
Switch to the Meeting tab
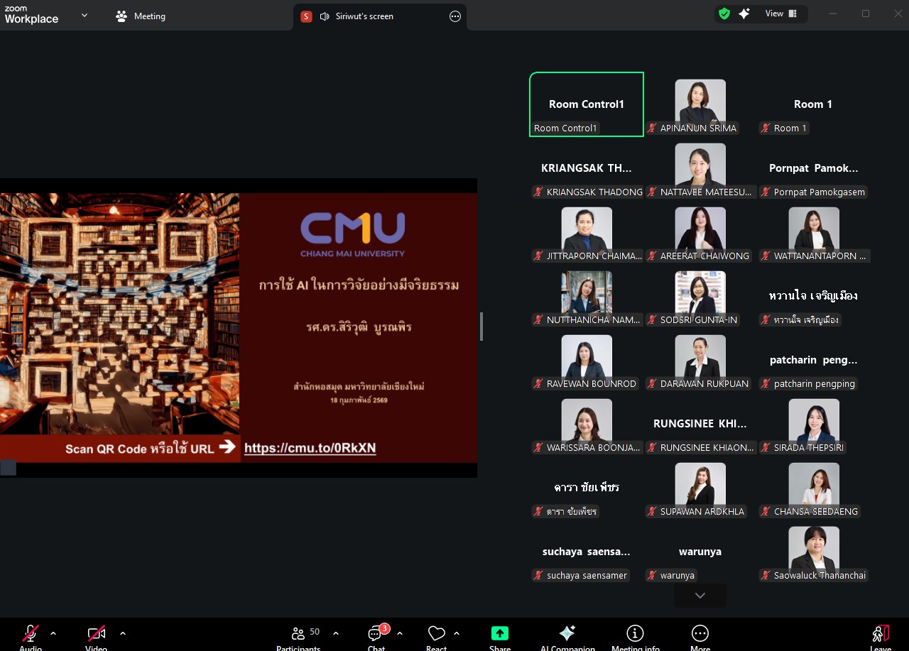[x=141, y=16]
